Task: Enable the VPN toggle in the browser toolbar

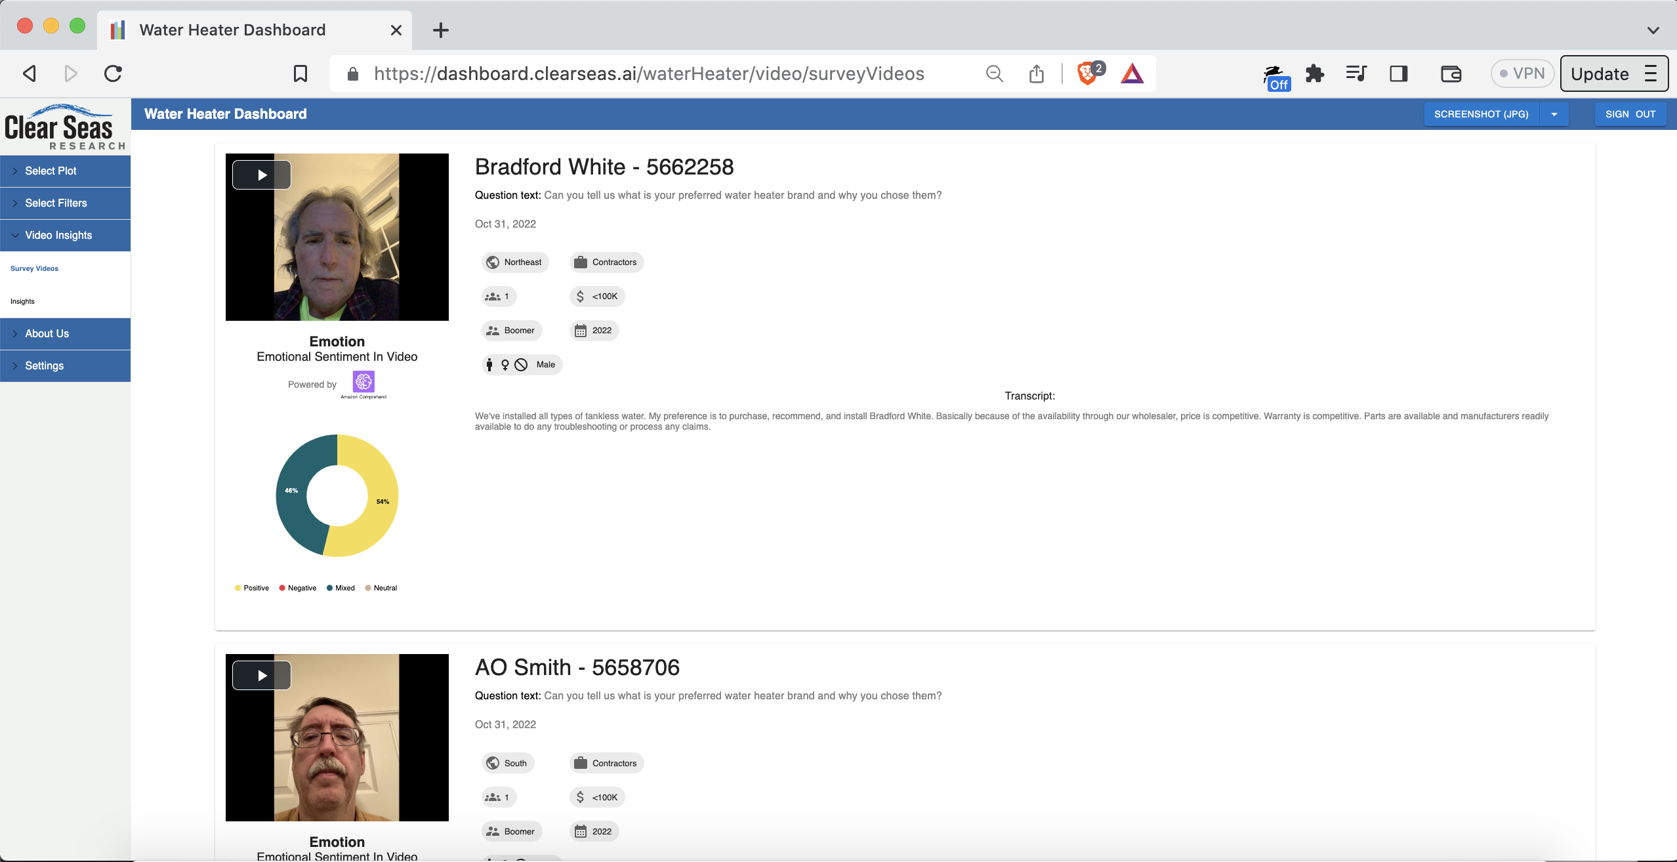Action: [x=1521, y=73]
